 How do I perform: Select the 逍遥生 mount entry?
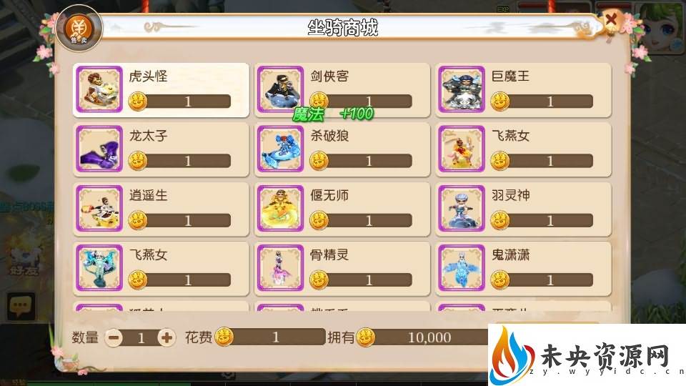point(161,209)
